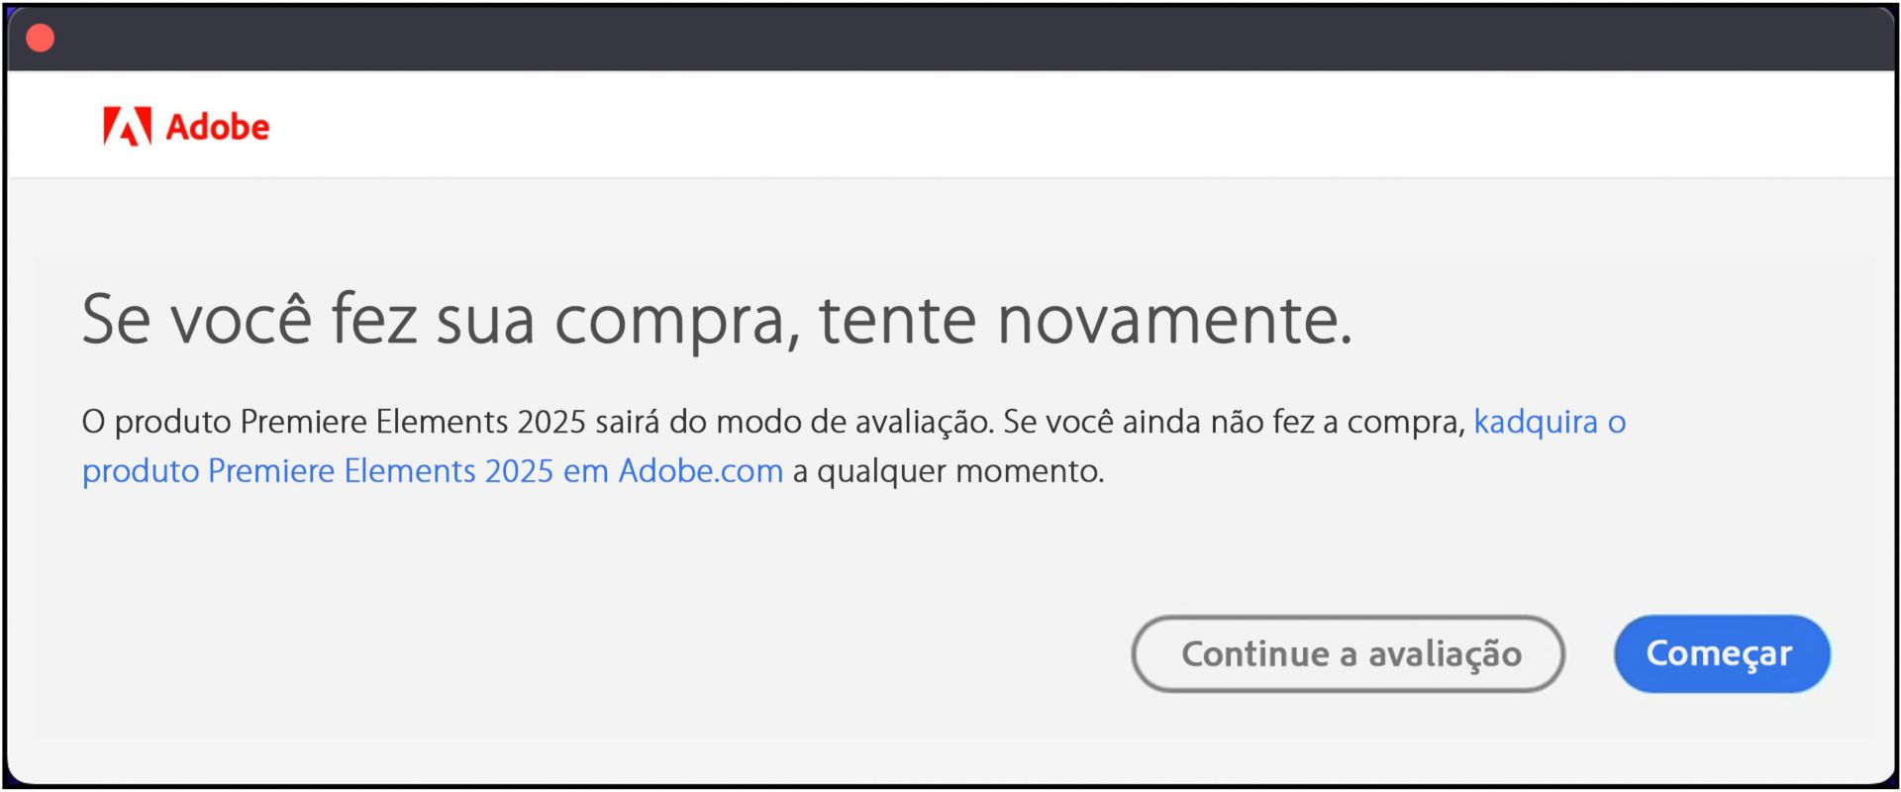Click the Adobe wordmark text
Image resolution: width=1901 pixels, height=792 pixels.
[217, 127]
